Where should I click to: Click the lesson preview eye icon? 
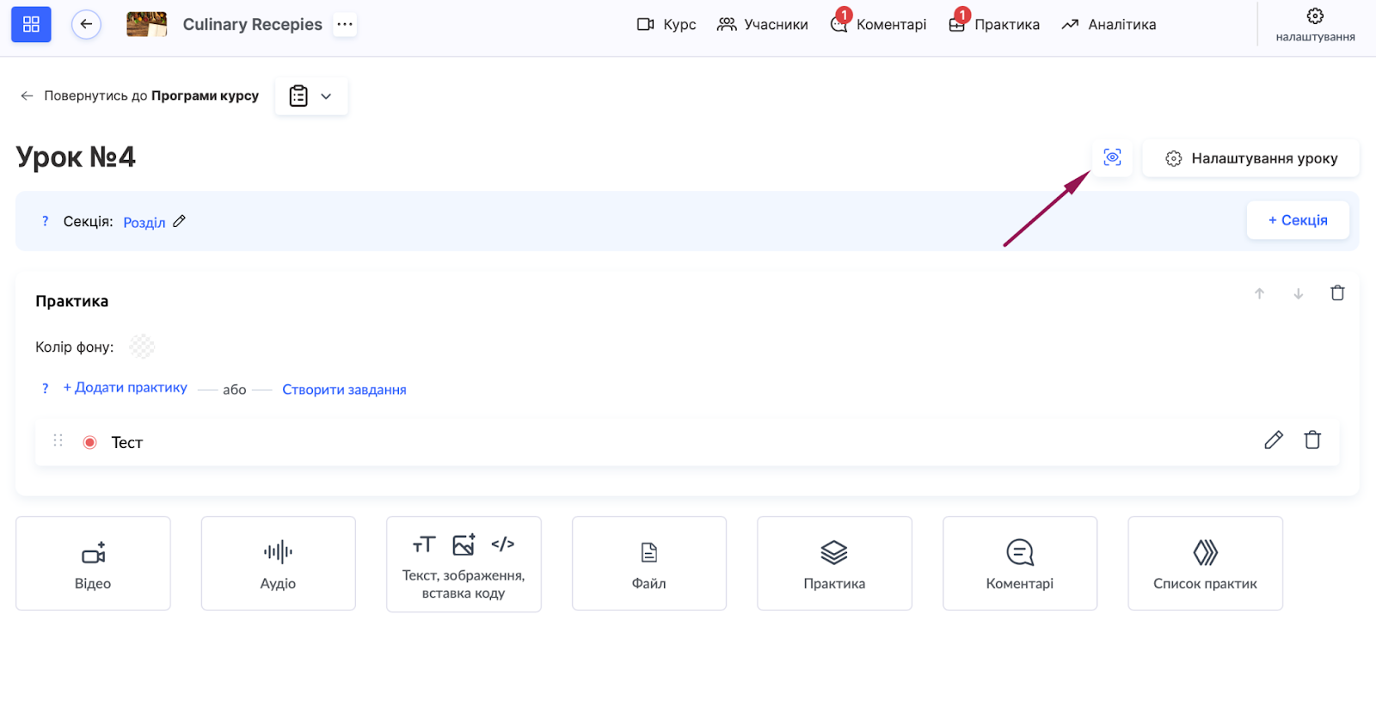click(1112, 157)
